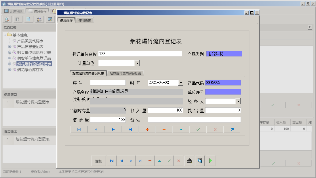316x178 pixels.
Task: Collapse background panel with double-chevron button
Action: tap(310, 27)
